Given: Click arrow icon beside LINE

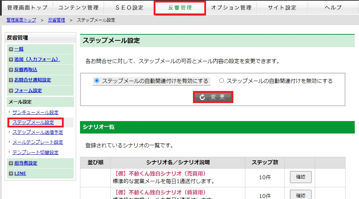Looking at the screenshot, I should coord(11,174).
